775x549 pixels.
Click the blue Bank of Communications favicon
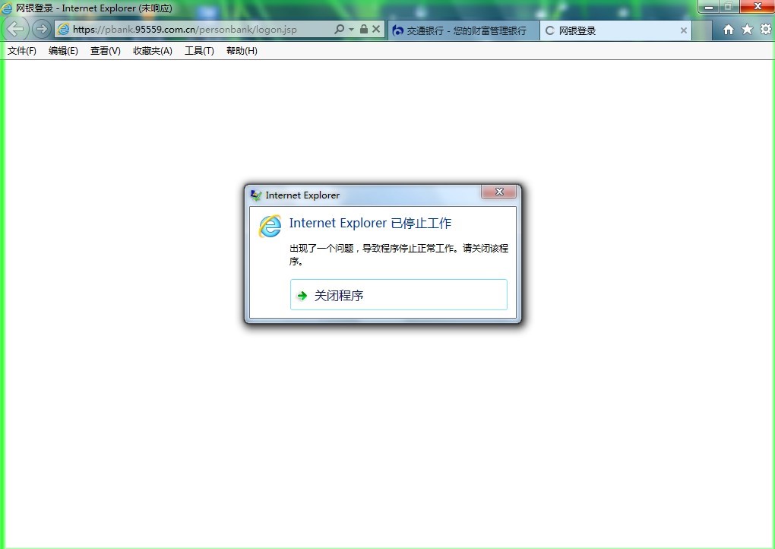397,30
